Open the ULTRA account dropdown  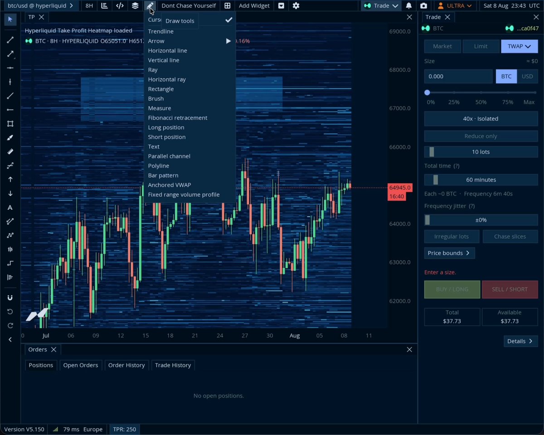[455, 5]
